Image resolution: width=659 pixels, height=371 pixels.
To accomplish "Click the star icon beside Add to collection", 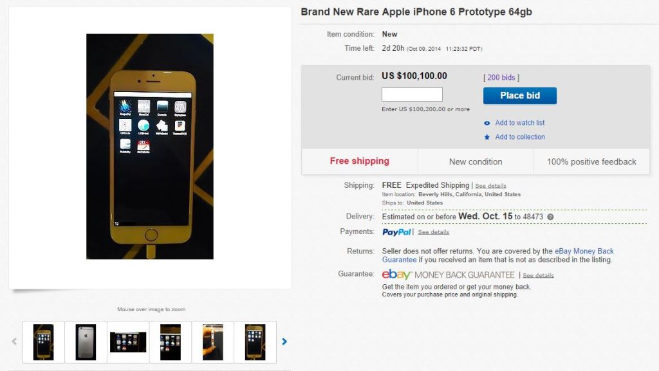I will tap(487, 137).
